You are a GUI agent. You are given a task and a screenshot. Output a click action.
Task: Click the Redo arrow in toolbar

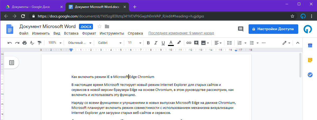click(17, 43)
